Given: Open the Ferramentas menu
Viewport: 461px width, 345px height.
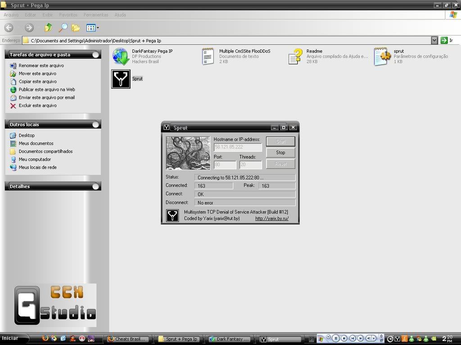Looking at the screenshot, I should [96, 15].
